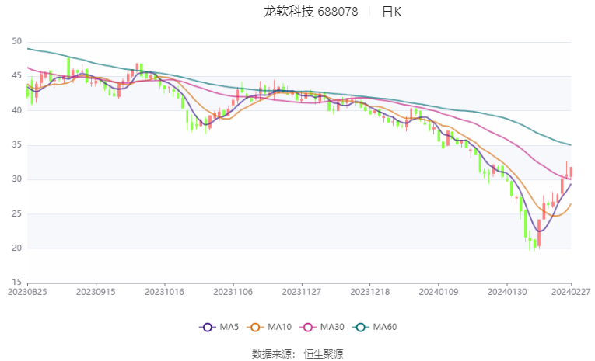Click the last red candlestick on 20240227

[571, 172]
